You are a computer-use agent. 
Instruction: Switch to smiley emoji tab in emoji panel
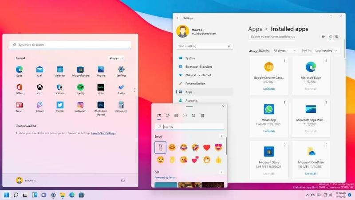pyautogui.click(x=168, y=115)
